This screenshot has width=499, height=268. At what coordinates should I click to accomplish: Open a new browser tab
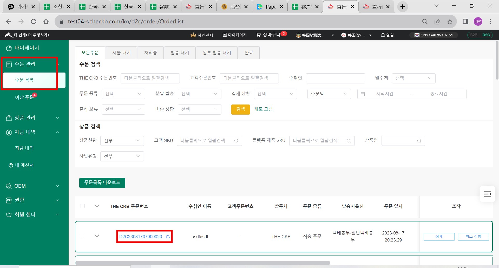403,7
